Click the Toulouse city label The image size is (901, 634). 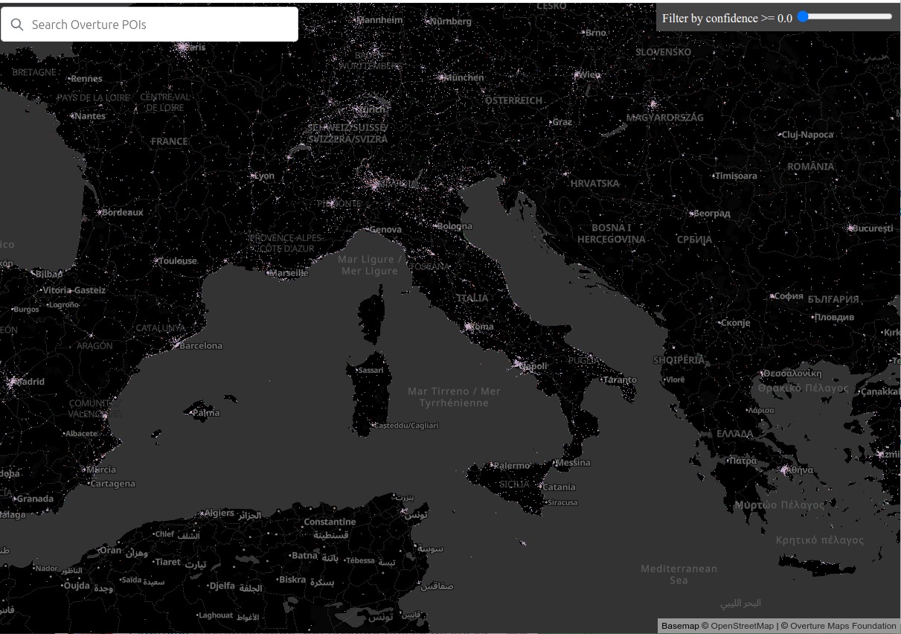click(x=178, y=261)
